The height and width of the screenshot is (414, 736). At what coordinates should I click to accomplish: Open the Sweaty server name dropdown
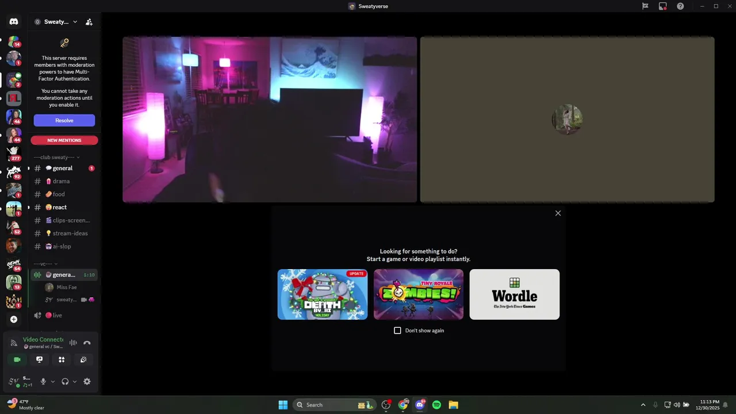pyautogui.click(x=56, y=22)
